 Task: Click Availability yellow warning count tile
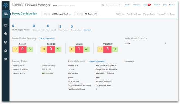pos(100,49)
